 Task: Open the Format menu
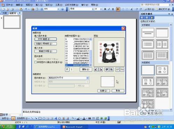tap(49, 5)
